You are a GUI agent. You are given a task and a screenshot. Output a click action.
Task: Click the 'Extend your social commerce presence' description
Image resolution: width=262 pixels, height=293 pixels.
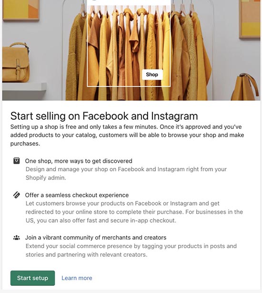(131, 250)
